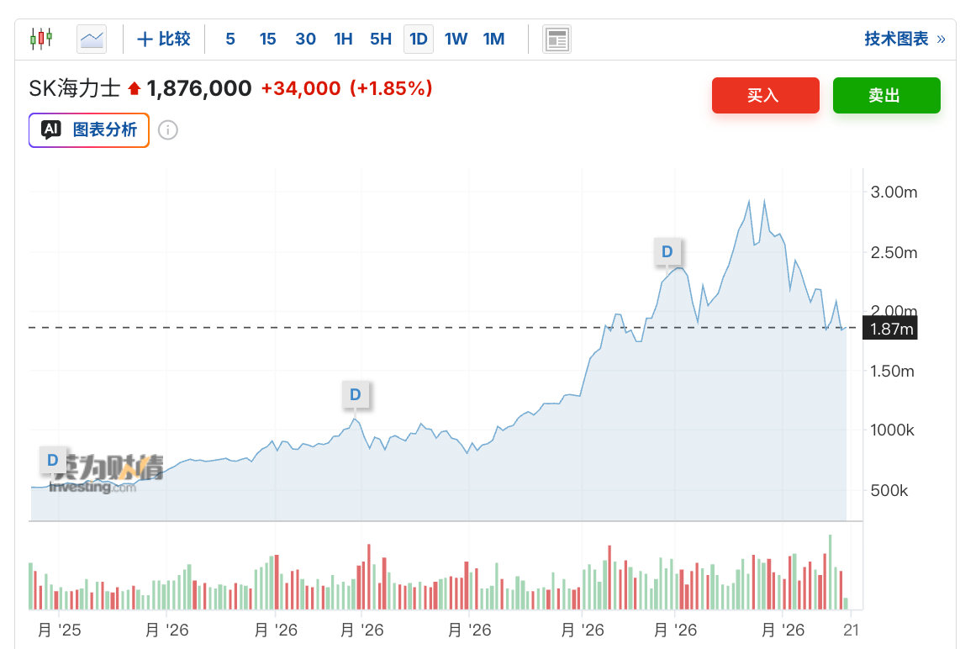
Task: Switch chart to 30 minute interval
Action: 305,40
